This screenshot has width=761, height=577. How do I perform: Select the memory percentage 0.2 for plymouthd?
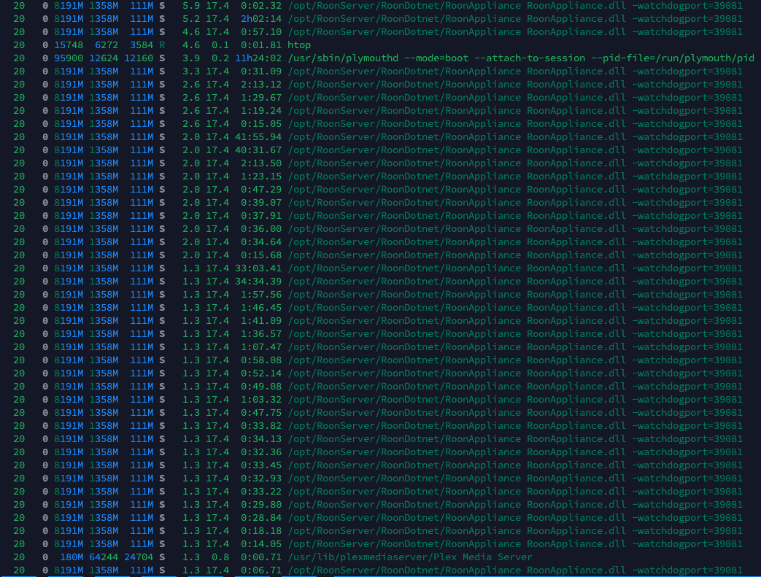[220, 58]
